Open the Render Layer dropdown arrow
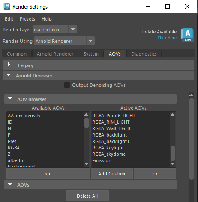The width and height of the screenshot is (198, 202). [x=72, y=29]
